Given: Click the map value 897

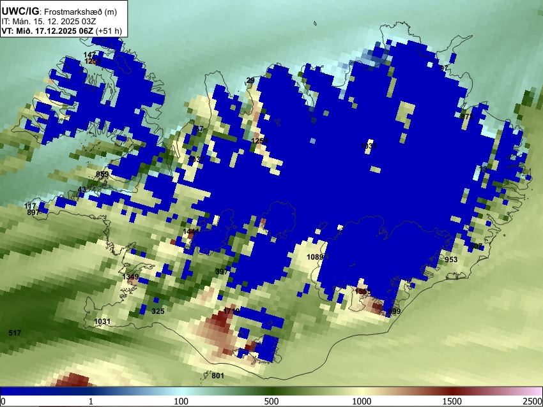Looking at the screenshot, I should click(x=33, y=212).
